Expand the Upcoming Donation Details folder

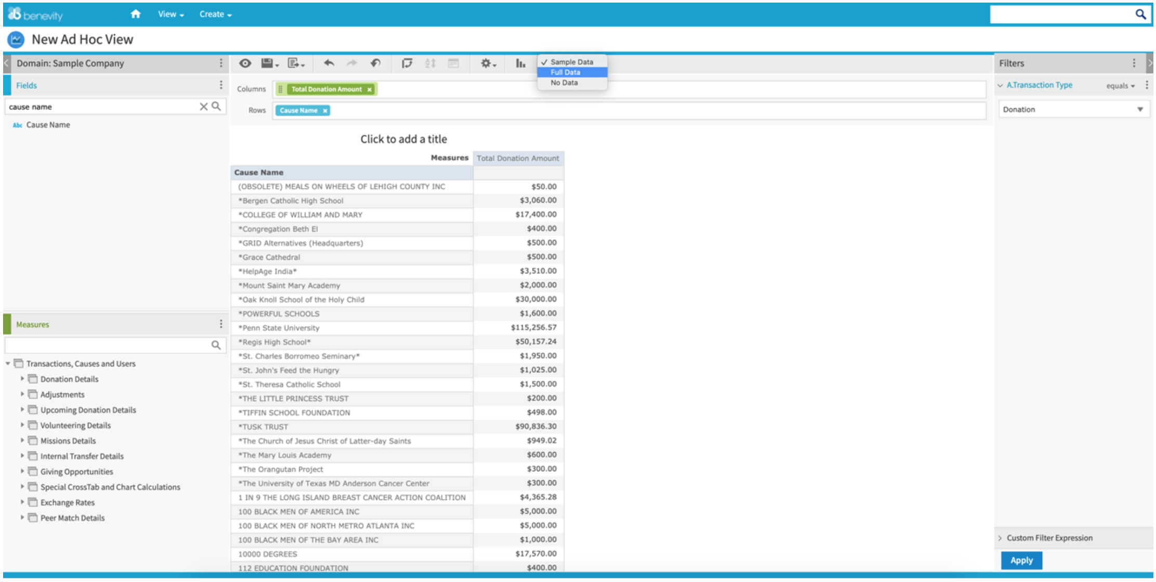[22, 410]
